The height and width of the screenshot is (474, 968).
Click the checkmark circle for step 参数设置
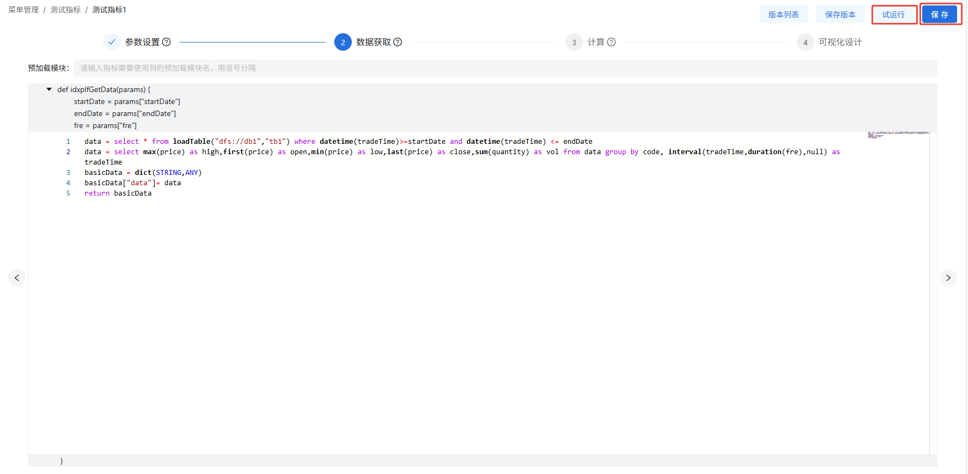click(112, 42)
